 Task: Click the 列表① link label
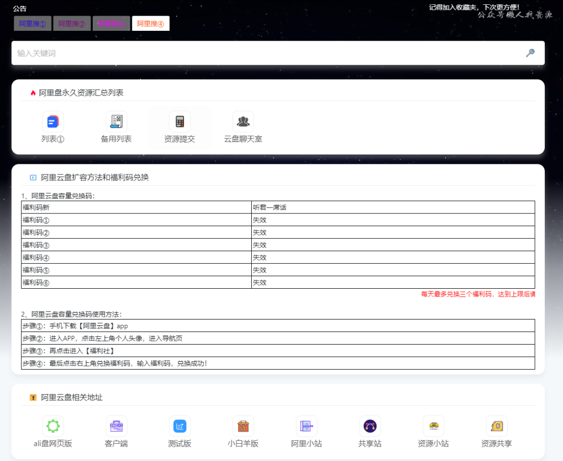[x=53, y=139]
